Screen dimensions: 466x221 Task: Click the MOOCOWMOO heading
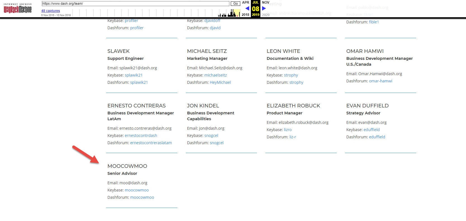127,166
